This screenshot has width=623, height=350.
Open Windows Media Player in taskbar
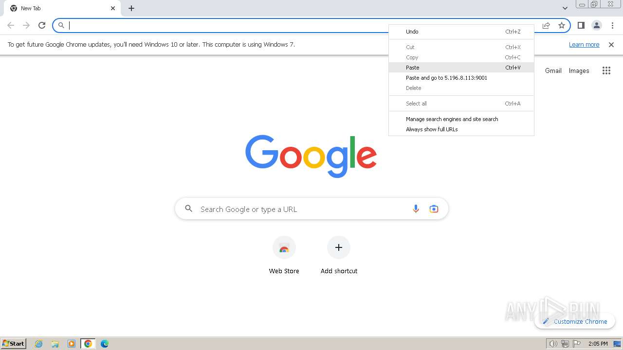click(x=72, y=344)
